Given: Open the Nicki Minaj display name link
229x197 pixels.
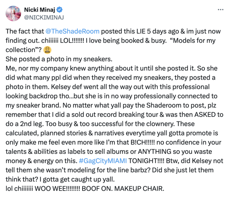Looking at the screenshot, I should (x=40, y=10).
